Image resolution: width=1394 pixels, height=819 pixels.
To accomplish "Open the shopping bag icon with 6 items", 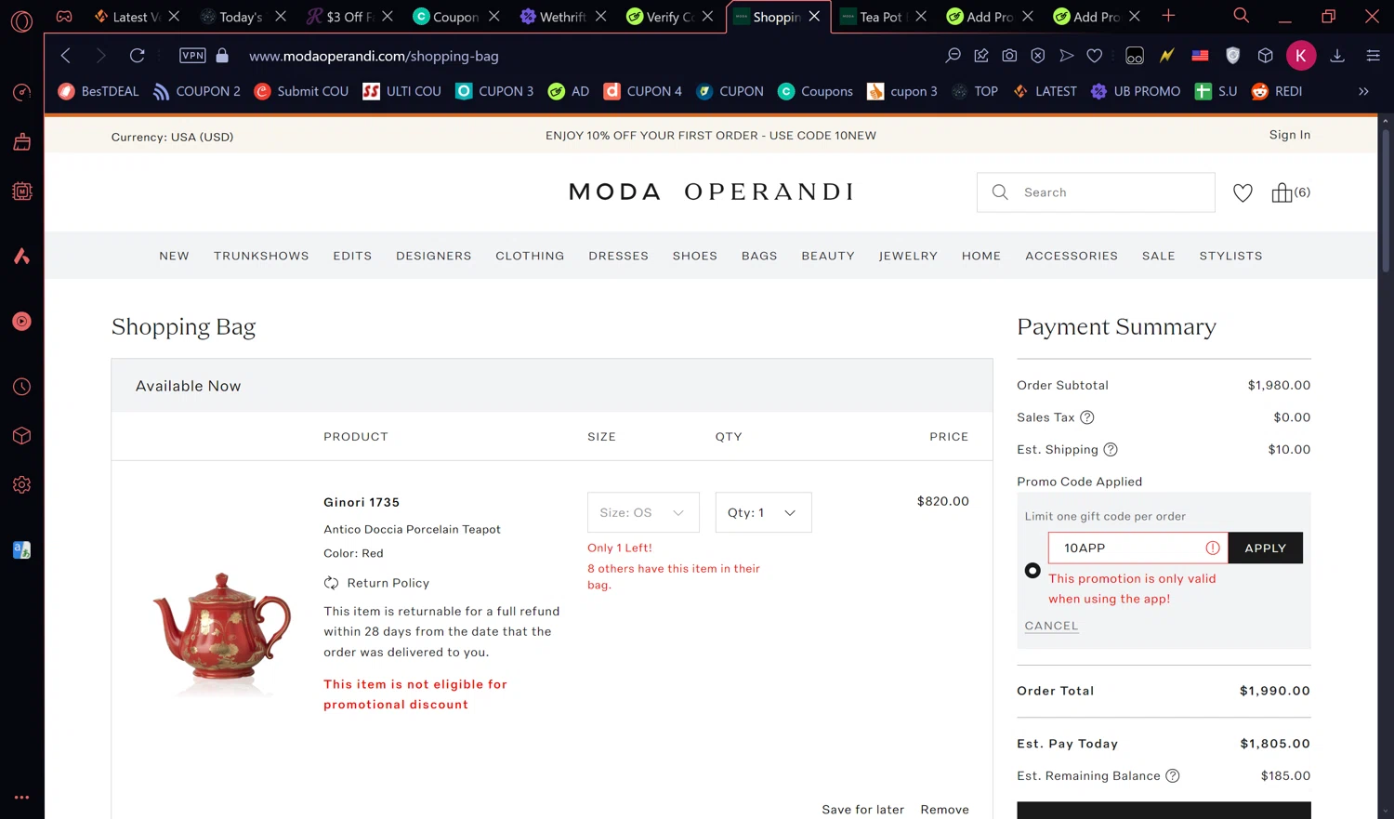I will (1290, 192).
